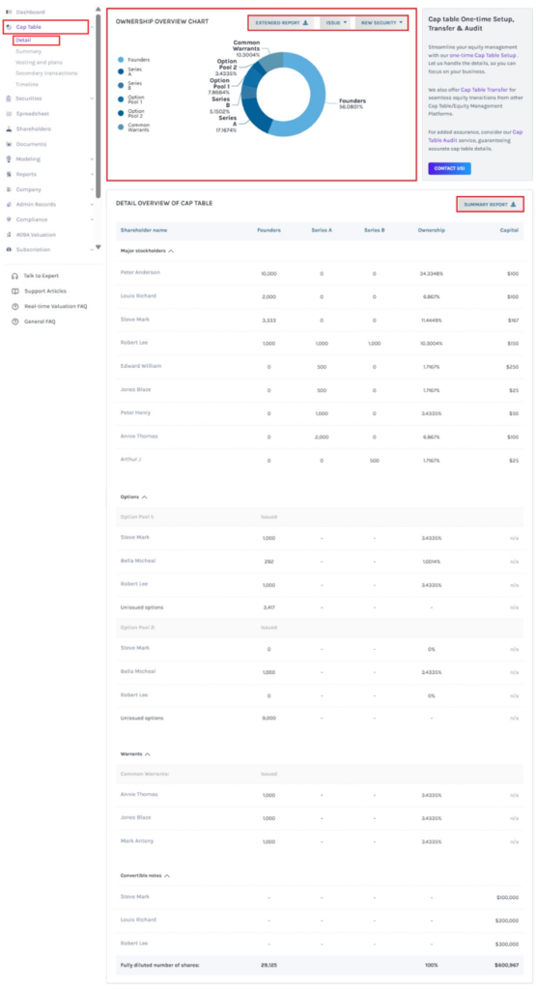Image resolution: width=536 pixels, height=989 pixels.
Task: Click the Series A legend color dot
Action: pyautogui.click(x=121, y=71)
